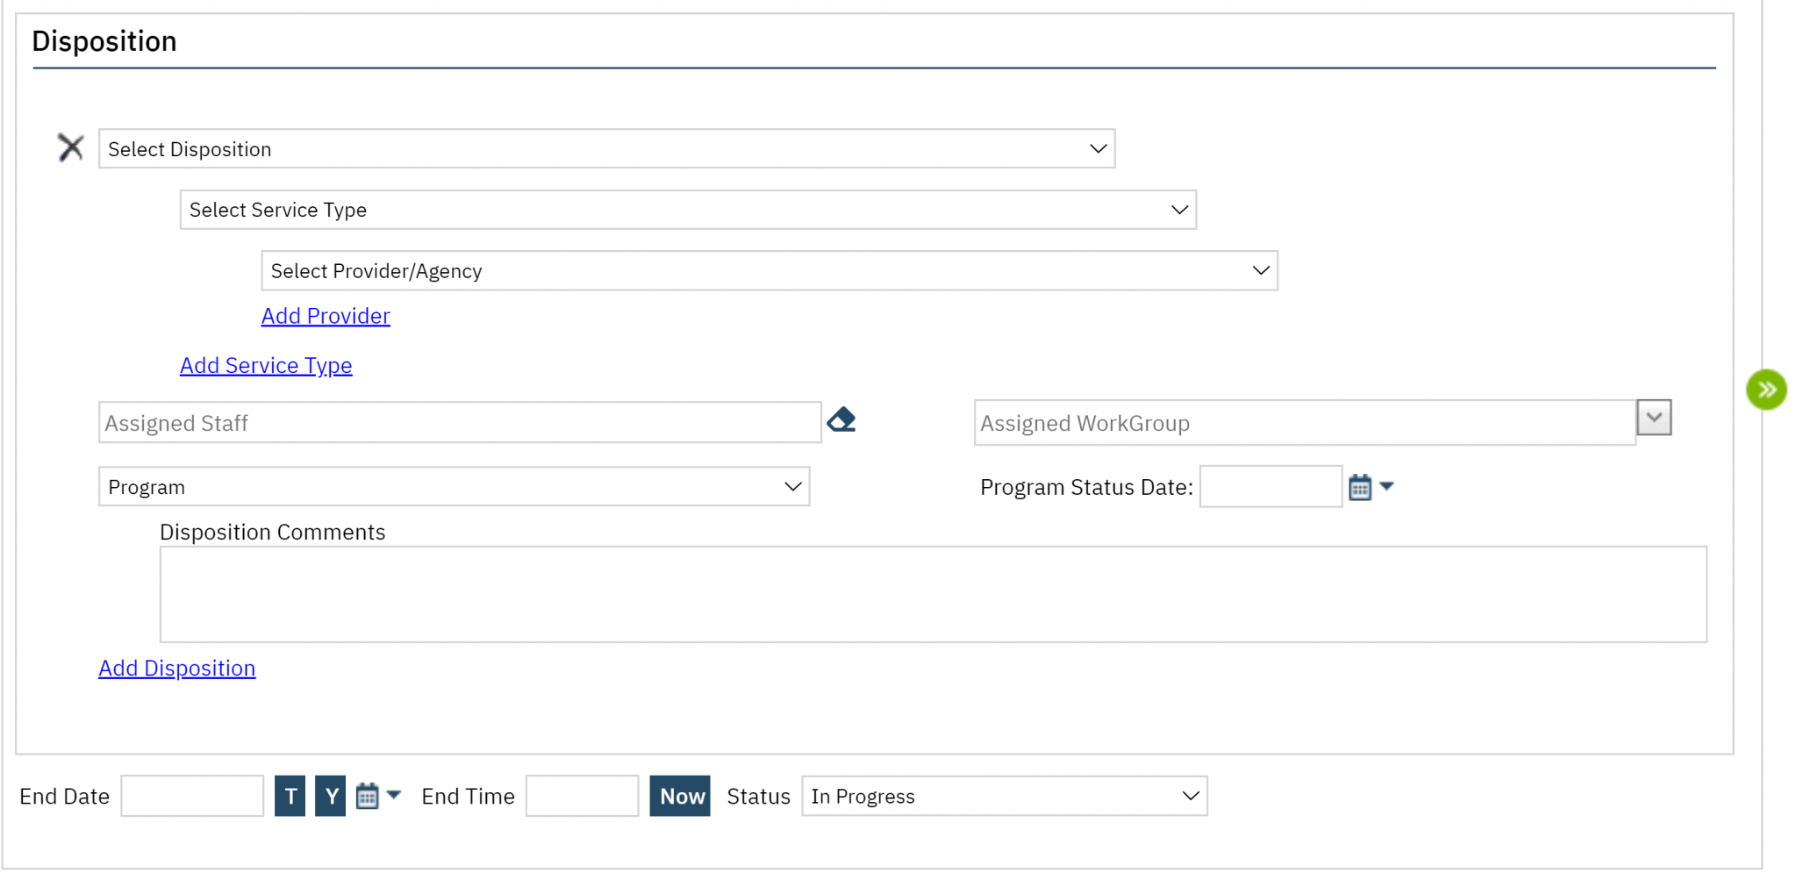Screen dimensions: 1797x873
Task: Set yesterday's date using Y shortcut
Action: (x=330, y=795)
